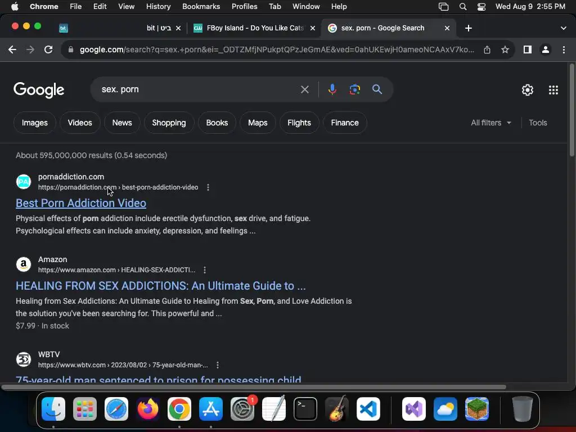This screenshot has width=576, height=432.
Task: Share this page from address bar
Action: click(487, 49)
